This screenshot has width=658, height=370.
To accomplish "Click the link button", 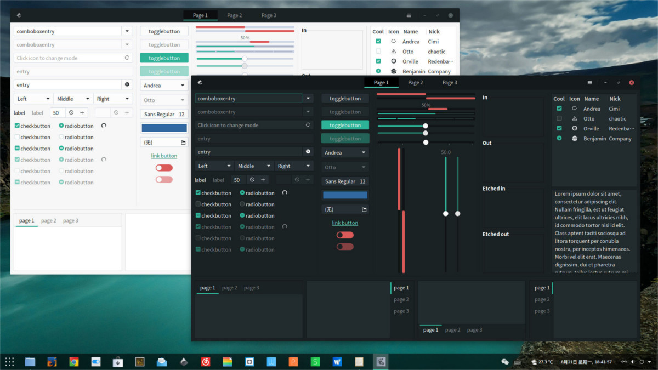I will click(x=344, y=223).
